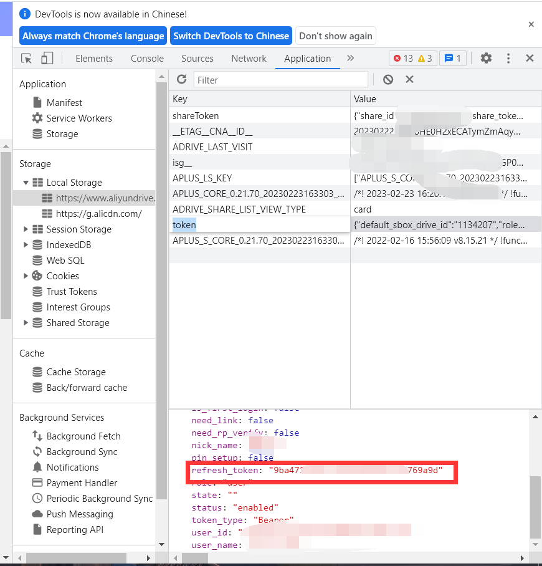
Task: Switch to the Sources tab
Action: [x=197, y=59]
